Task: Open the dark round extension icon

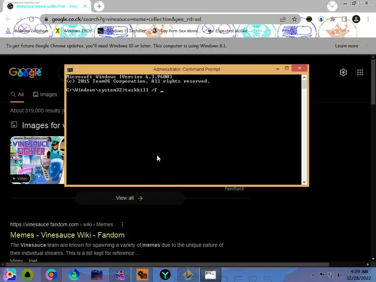Action: tap(309, 19)
